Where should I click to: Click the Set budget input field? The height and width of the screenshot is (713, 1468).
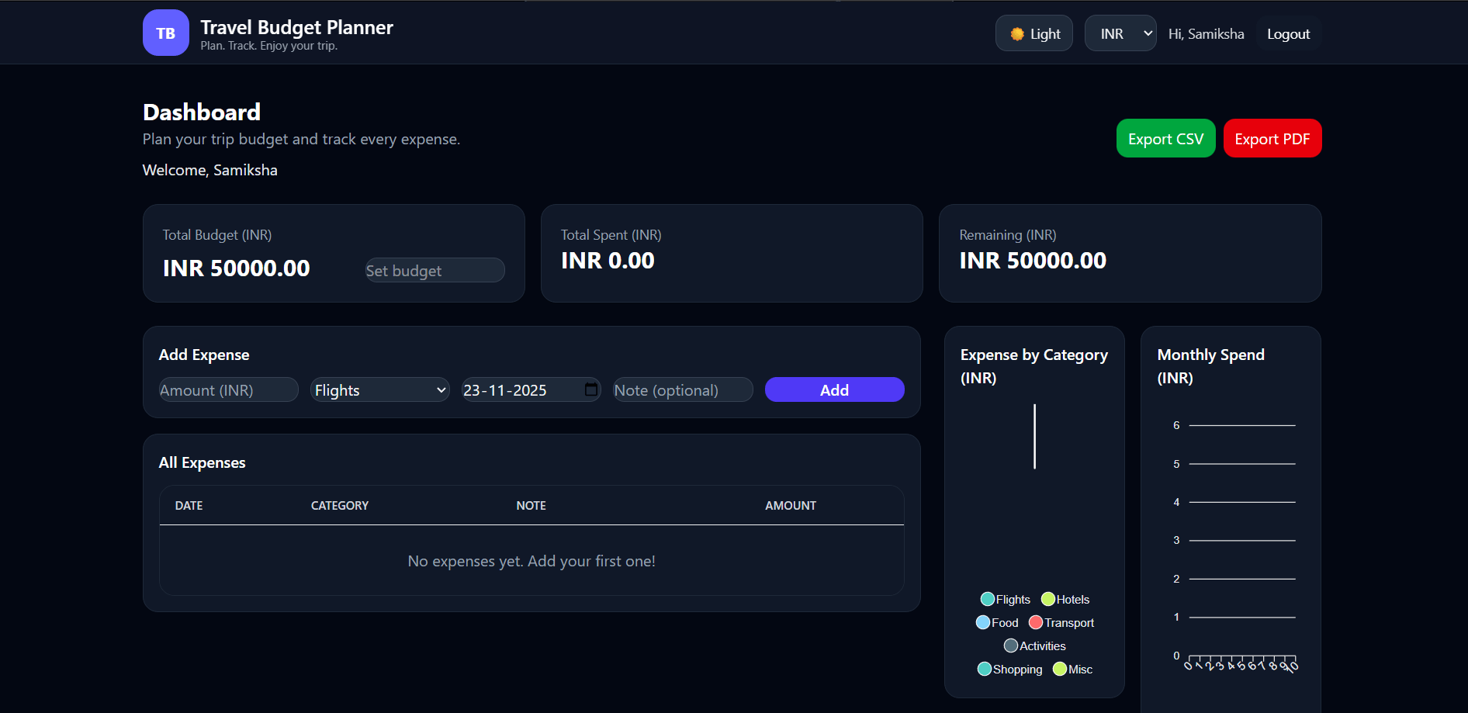tap(435, 271)
